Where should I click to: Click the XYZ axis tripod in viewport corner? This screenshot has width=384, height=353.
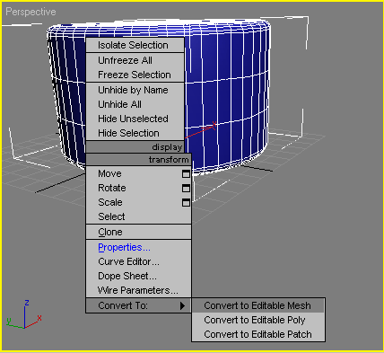24,314
